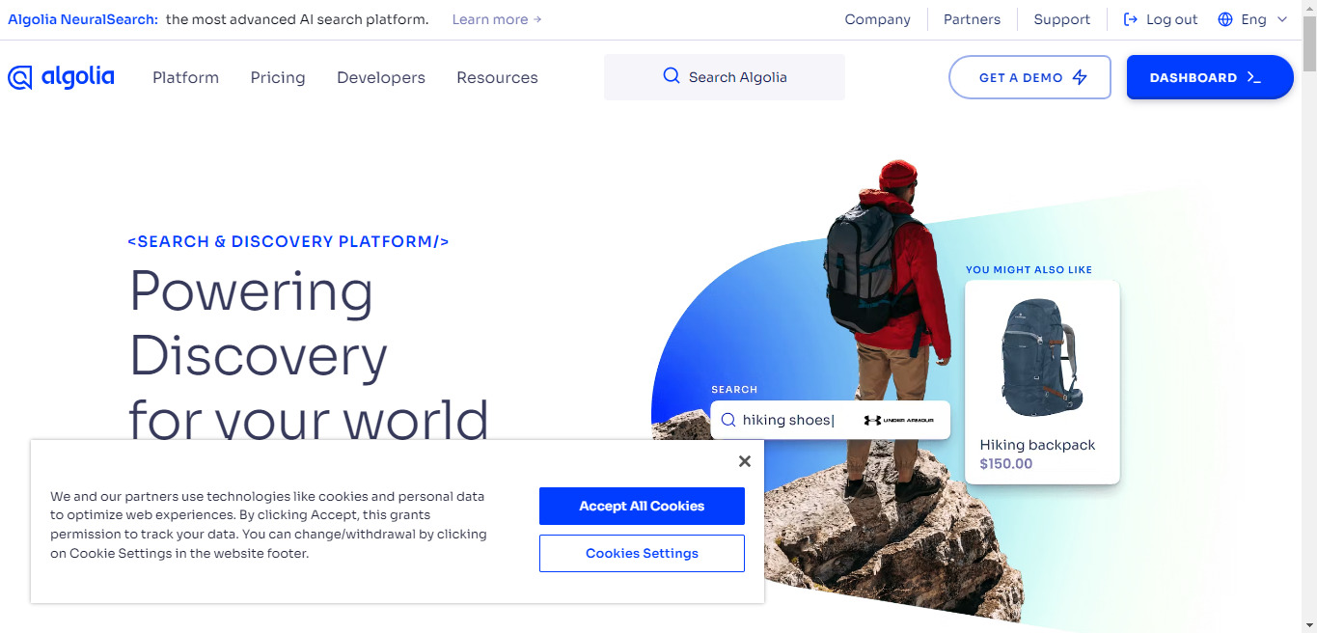This screenshot has height=633, width=1317.
Task: Open the Partners link
Action: [972, 19]
